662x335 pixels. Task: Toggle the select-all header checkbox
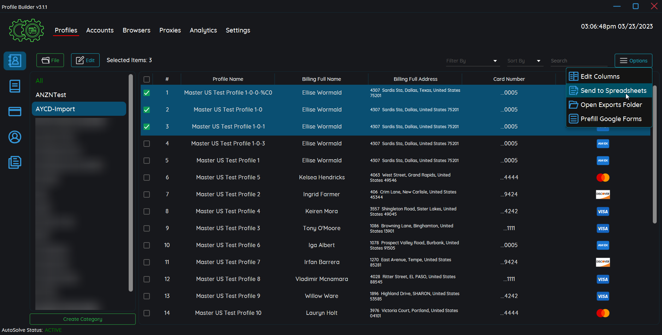147,79
